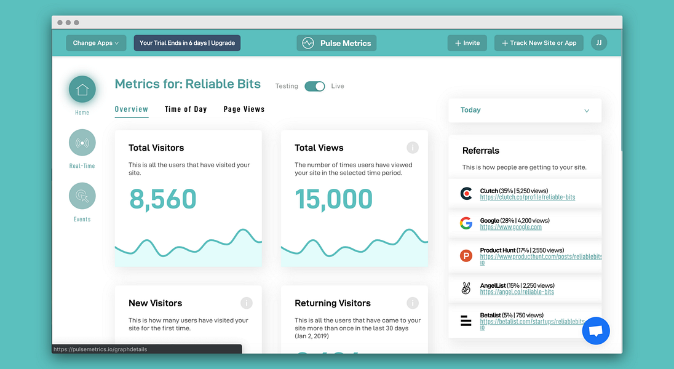674x369 pixels.
Task: Click the Returning Visitors info icon
Action: (x=413, y=303)
